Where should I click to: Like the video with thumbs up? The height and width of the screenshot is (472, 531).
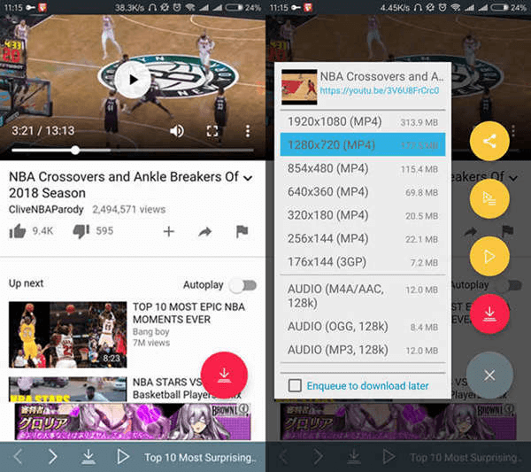[18, 231]
